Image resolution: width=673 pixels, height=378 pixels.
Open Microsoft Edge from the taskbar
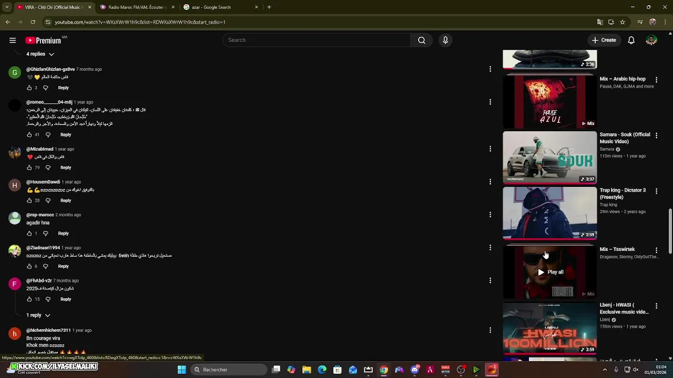tap(322, 370)
